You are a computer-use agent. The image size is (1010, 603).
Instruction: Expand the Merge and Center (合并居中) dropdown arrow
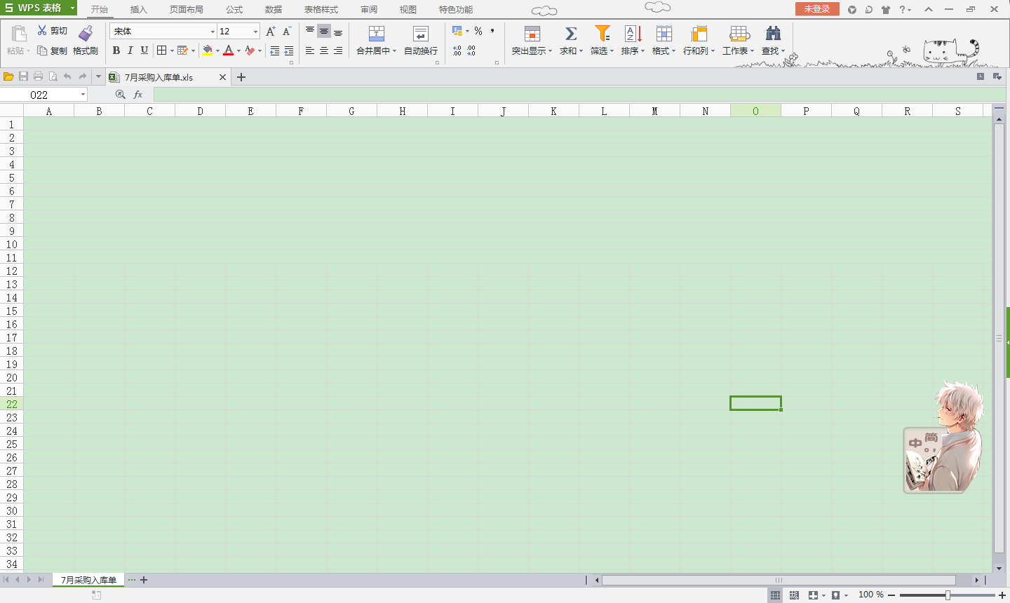click(395, 51)
